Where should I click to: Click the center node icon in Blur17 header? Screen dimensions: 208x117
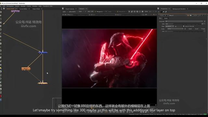coord(162,15)
